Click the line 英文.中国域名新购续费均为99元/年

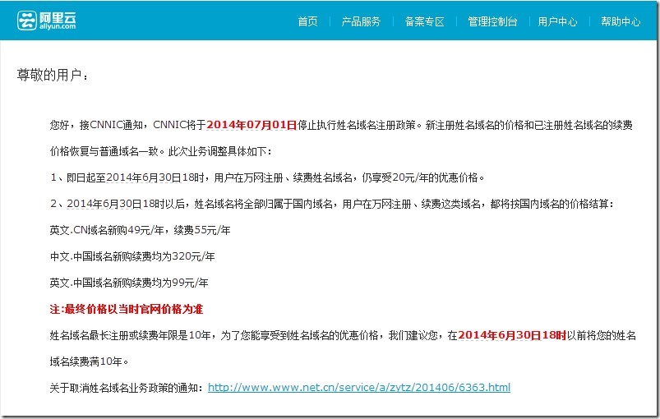[x=129, y=283]
